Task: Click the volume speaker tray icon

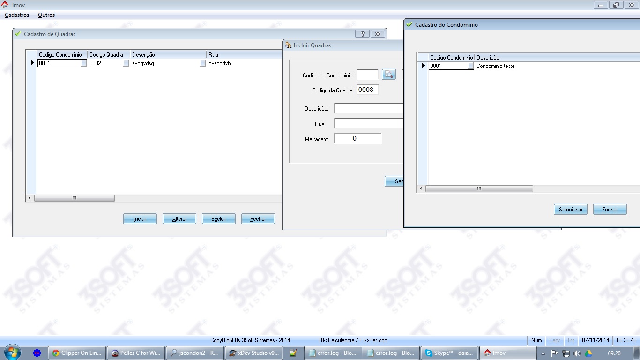Action: pos(577,353)
